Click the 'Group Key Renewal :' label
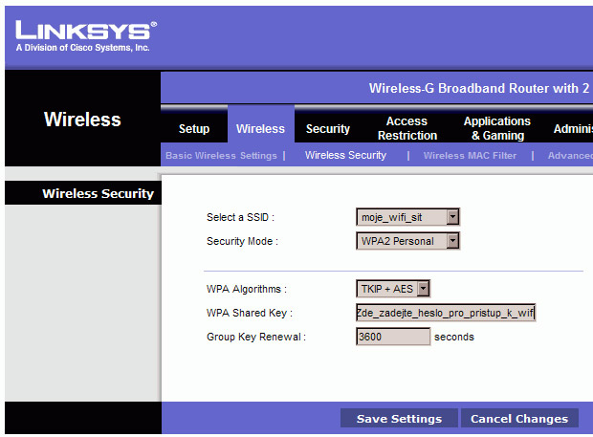Viewport: 593px width, 437px height. click(256, 337)
